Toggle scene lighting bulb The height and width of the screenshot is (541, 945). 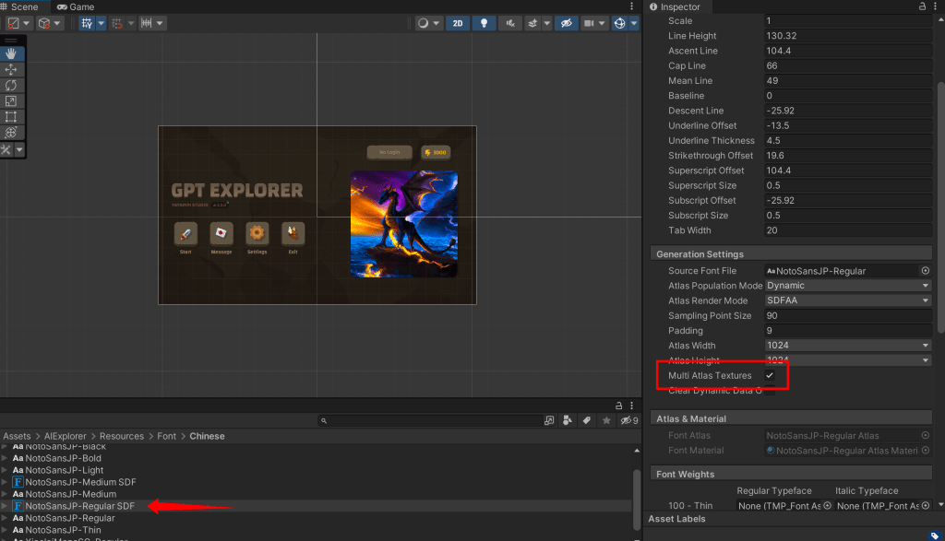[484, 23]
